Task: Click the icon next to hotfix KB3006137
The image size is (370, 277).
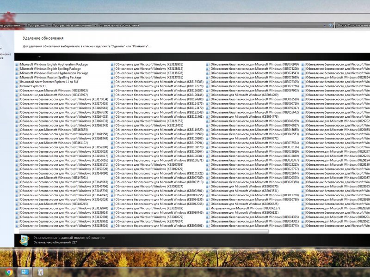Action: coord(208,209)
